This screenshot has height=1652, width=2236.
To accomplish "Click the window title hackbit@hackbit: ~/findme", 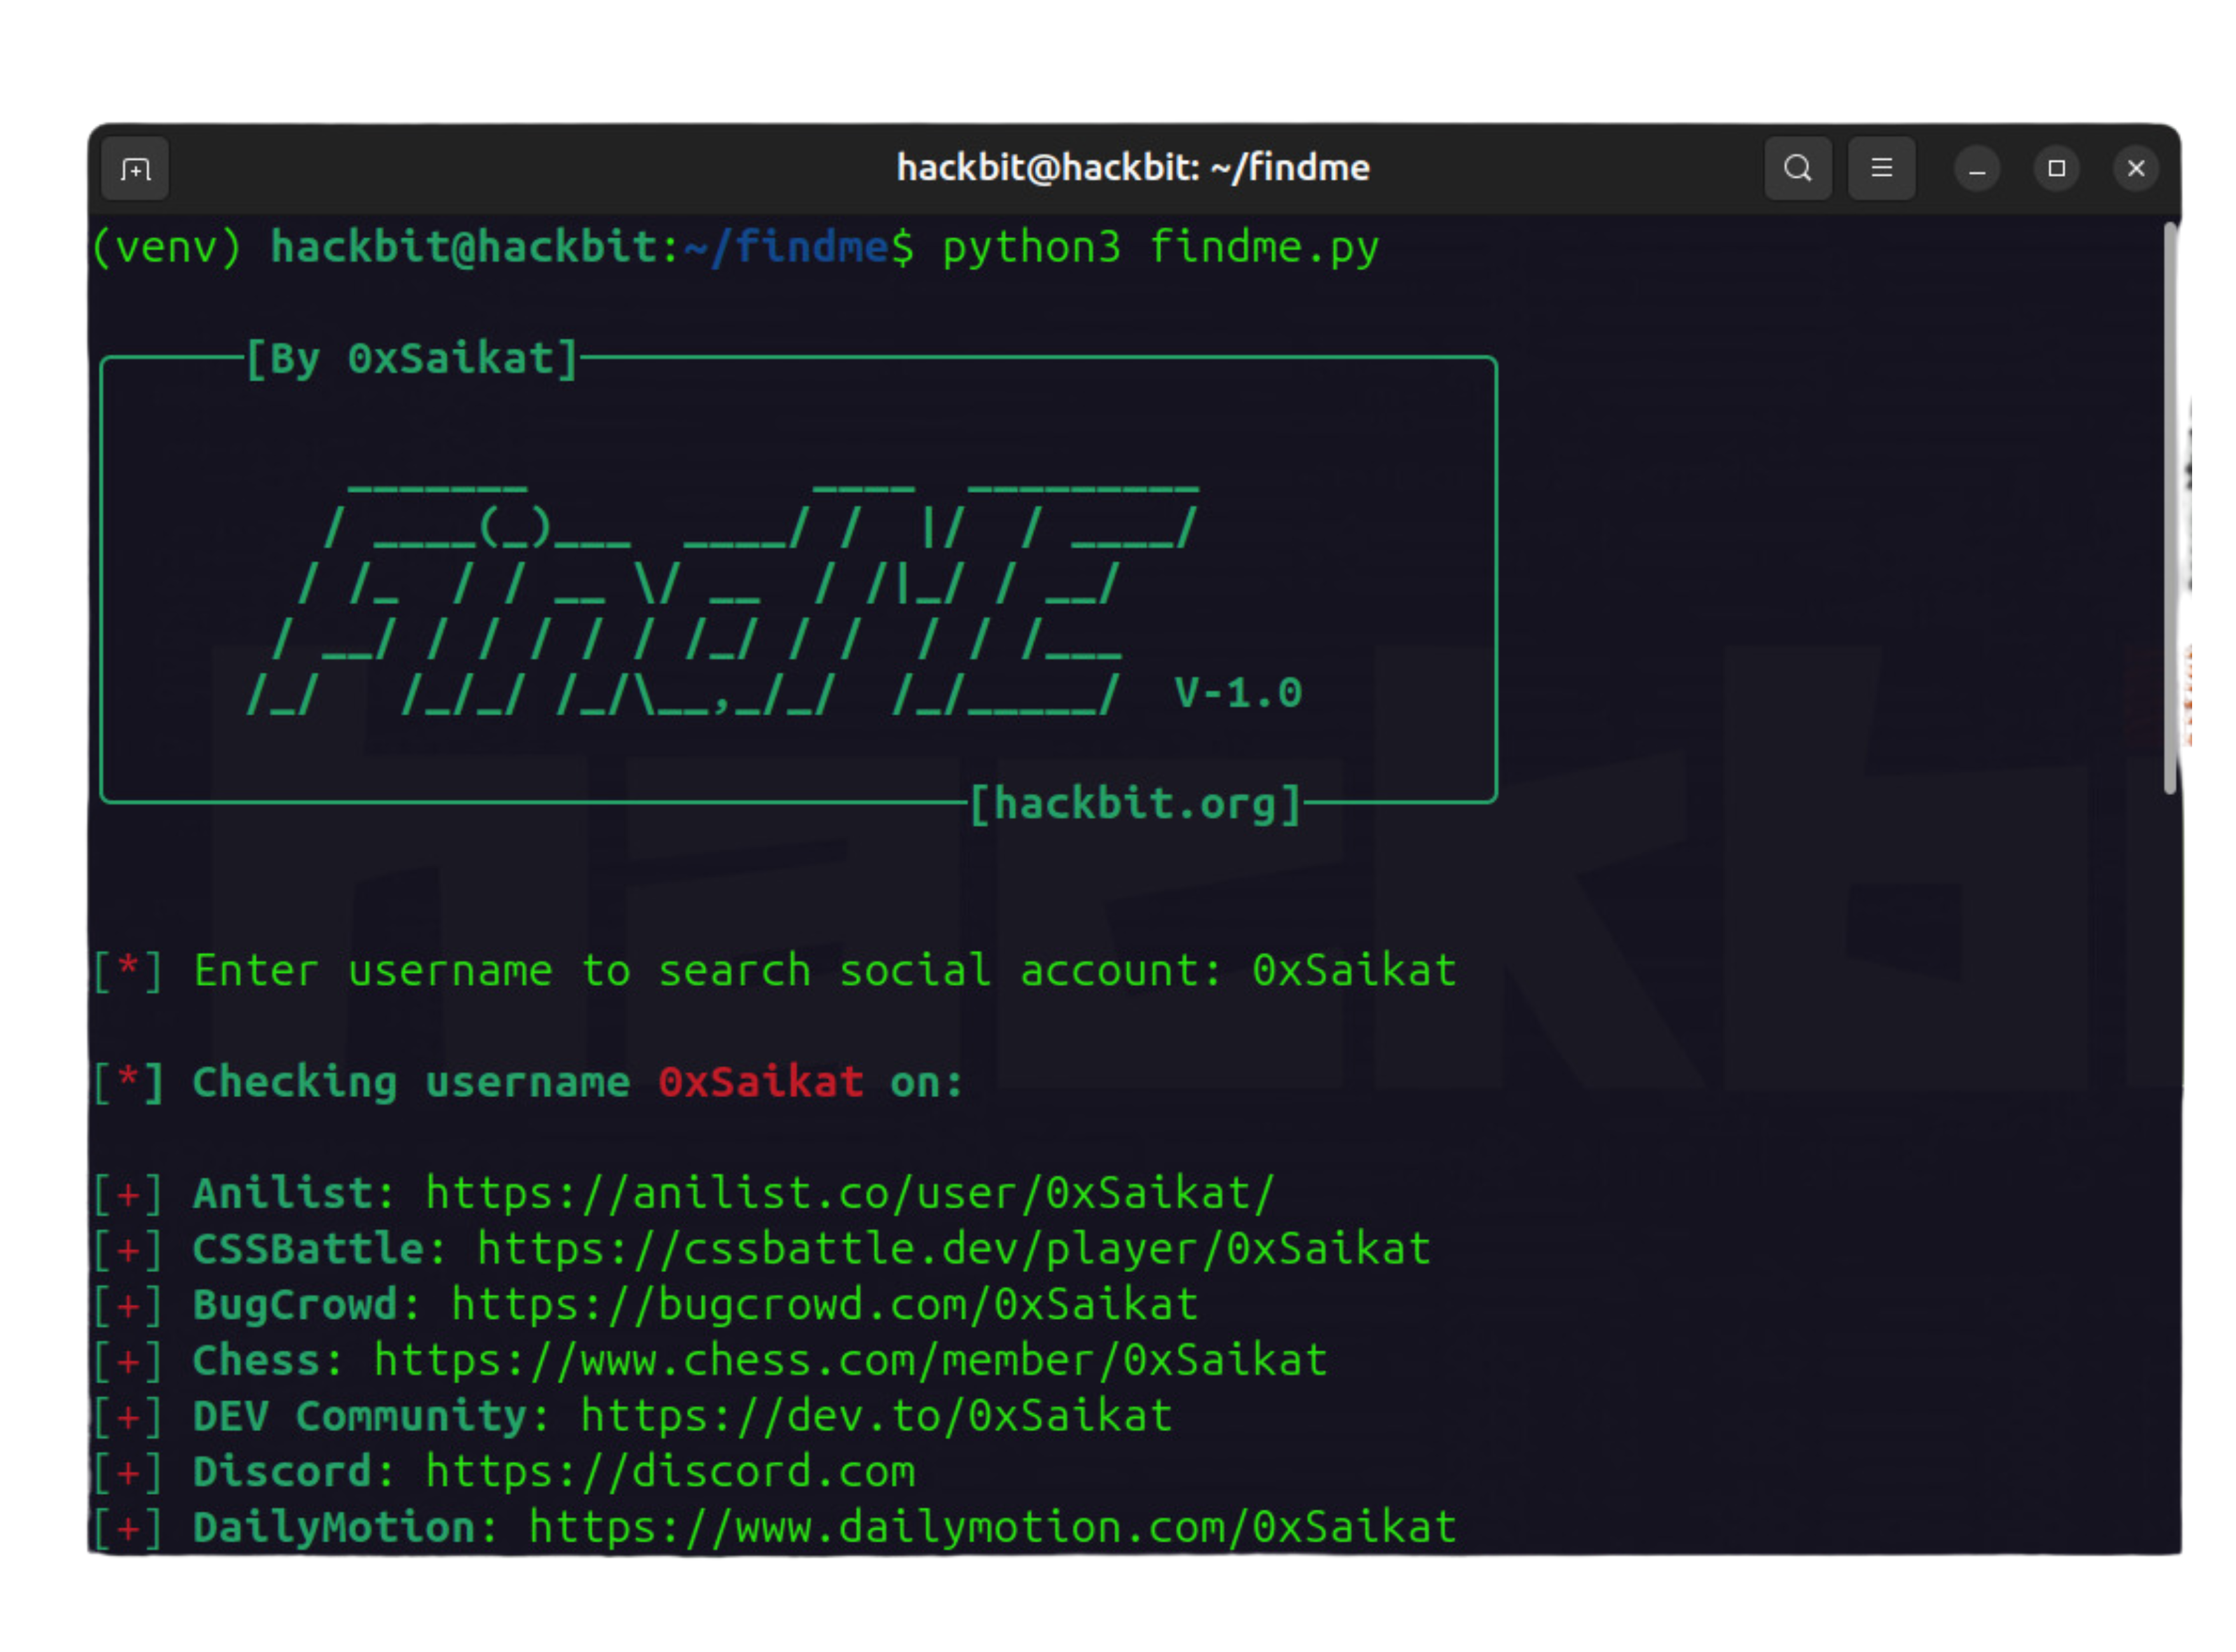I will pos(1133,168).
